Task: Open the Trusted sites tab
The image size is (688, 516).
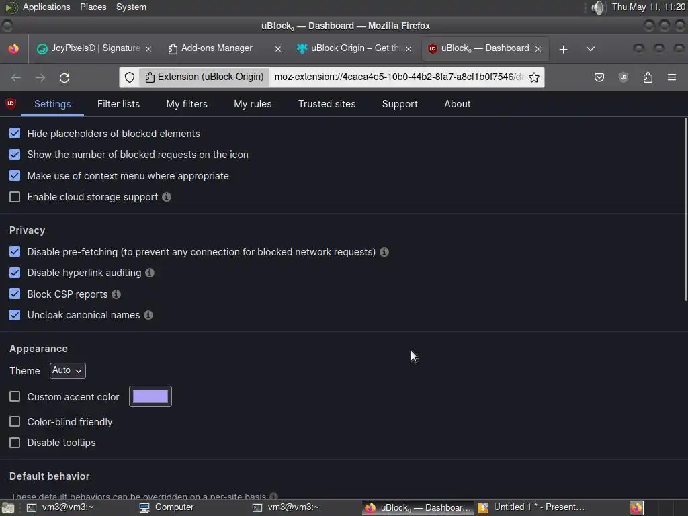Action: click(x=327, y=104)
